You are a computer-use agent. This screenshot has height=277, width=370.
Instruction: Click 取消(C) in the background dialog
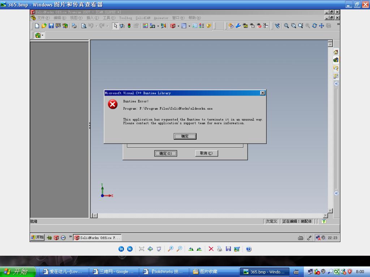click(206, 153)
